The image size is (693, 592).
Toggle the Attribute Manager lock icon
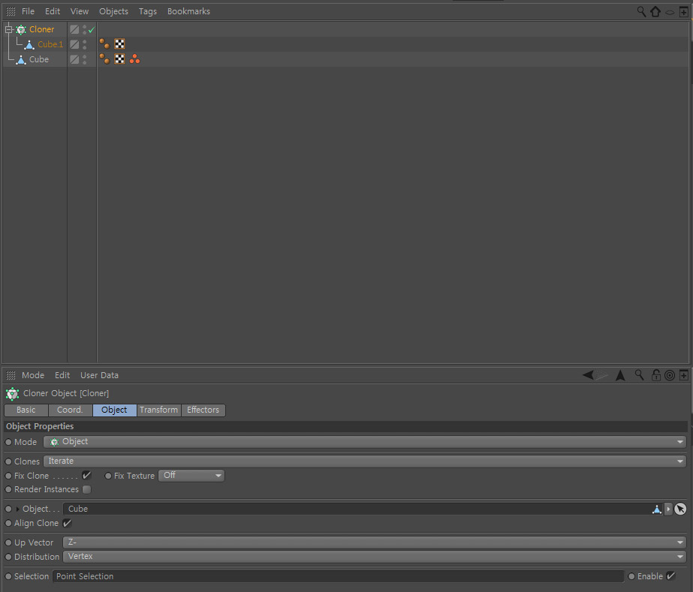[x=656, y=375]
